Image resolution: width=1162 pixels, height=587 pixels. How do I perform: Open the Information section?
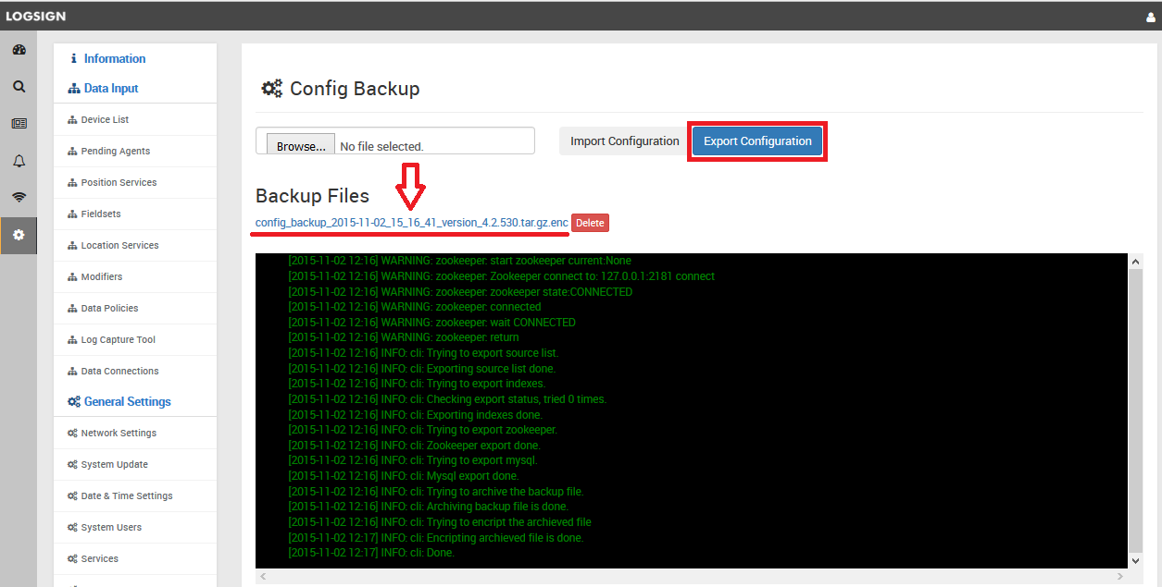(x=115, y=58)
